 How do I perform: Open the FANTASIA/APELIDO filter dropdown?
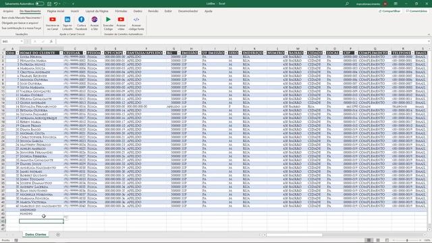pos(164,53)
